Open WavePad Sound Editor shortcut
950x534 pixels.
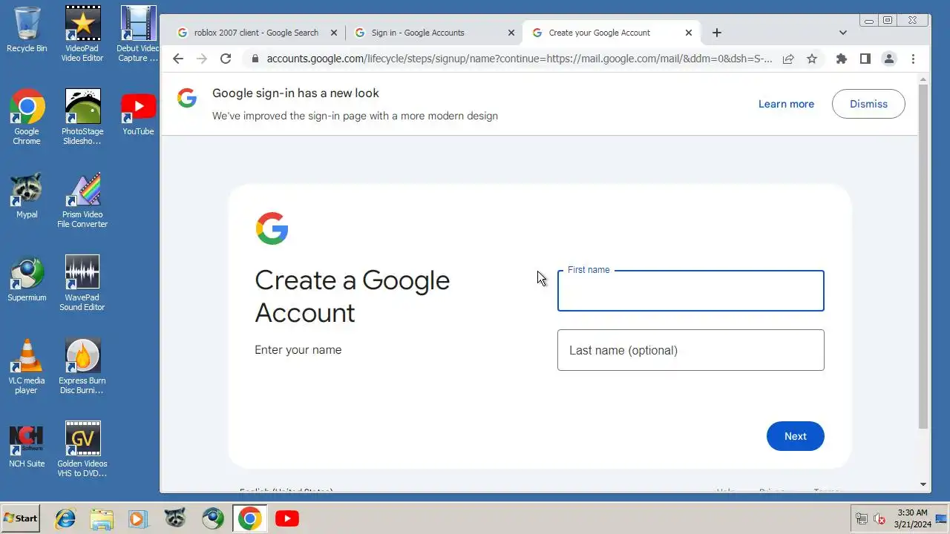point(82,283)
